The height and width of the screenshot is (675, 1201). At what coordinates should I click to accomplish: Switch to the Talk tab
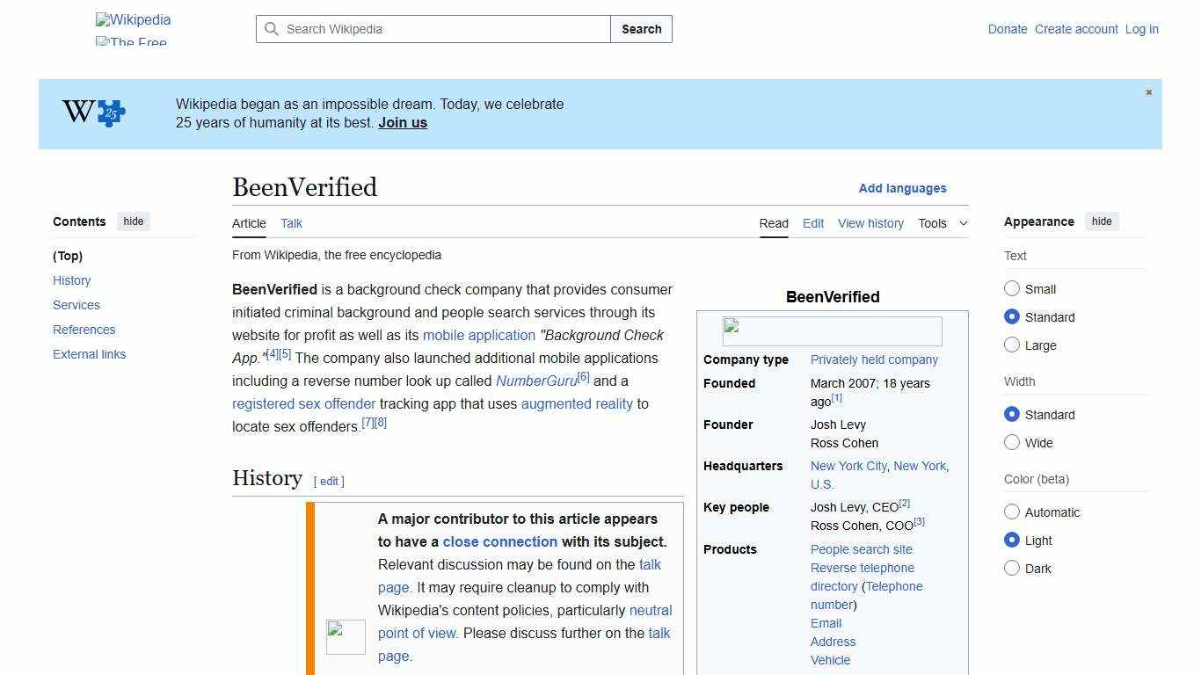[x=291, y=223]
